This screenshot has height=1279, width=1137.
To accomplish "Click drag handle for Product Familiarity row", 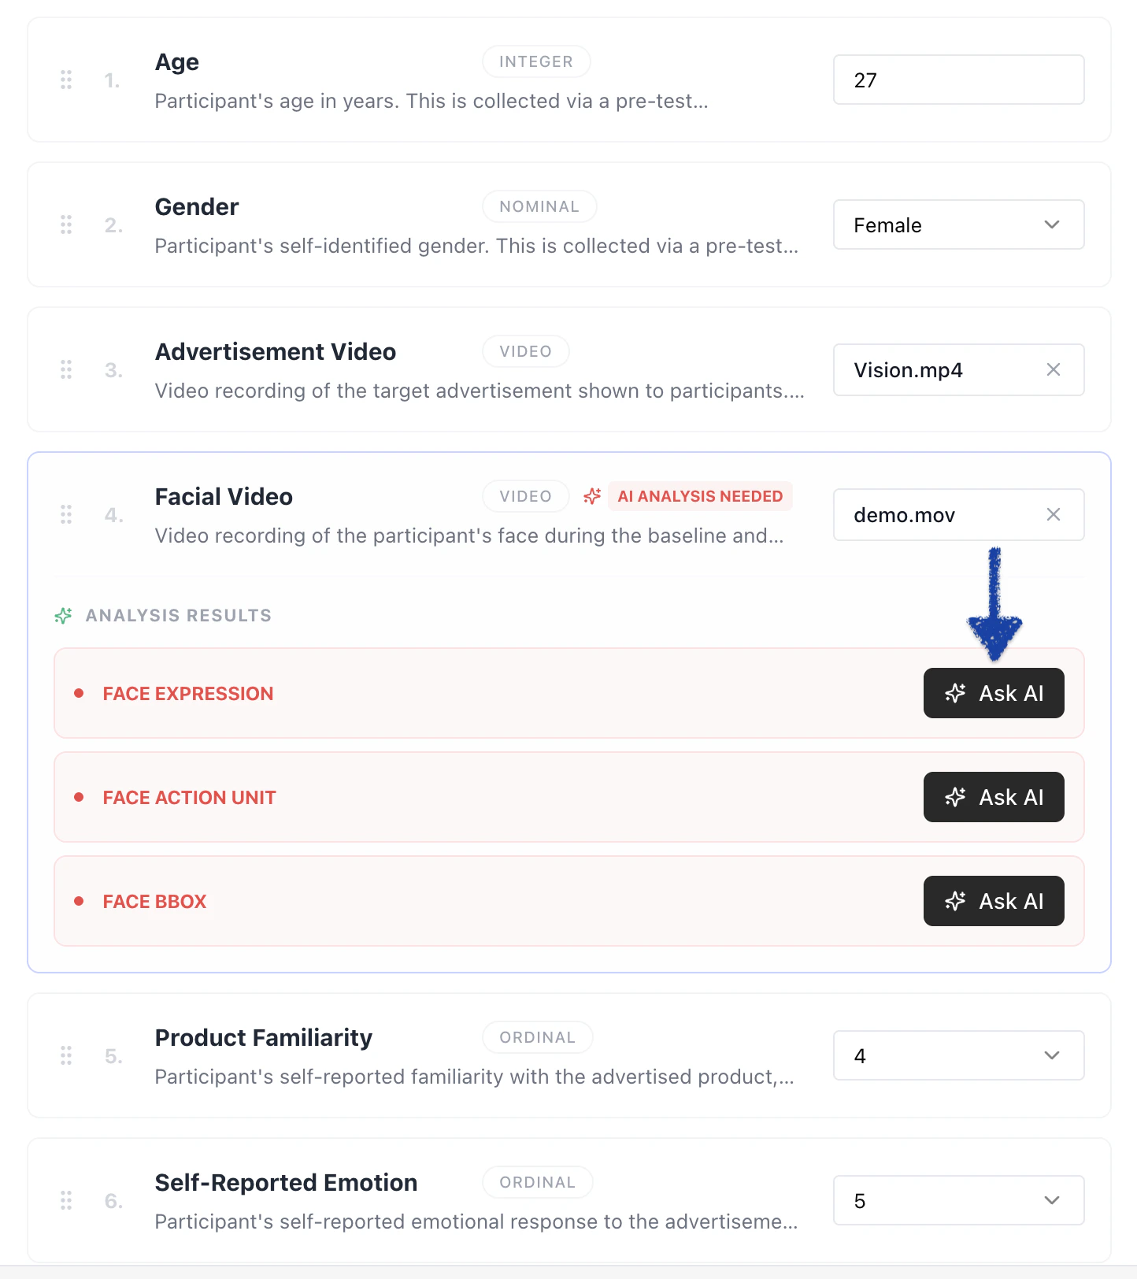I will (66, 1055).
